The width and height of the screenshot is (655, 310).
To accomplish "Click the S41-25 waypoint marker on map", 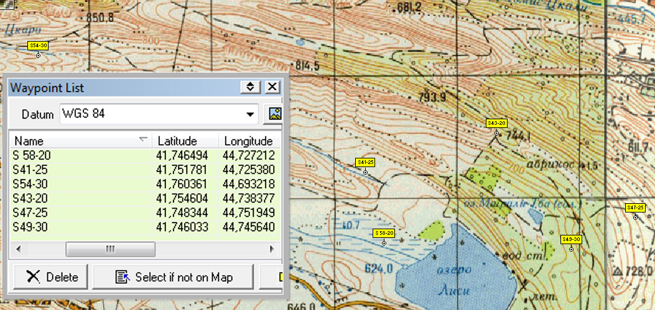I will coord(366,172).
